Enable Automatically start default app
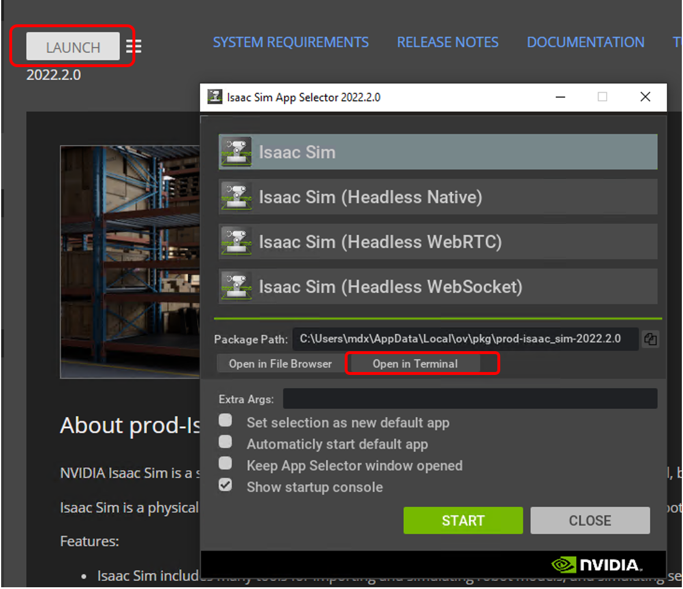 [225, 442]
